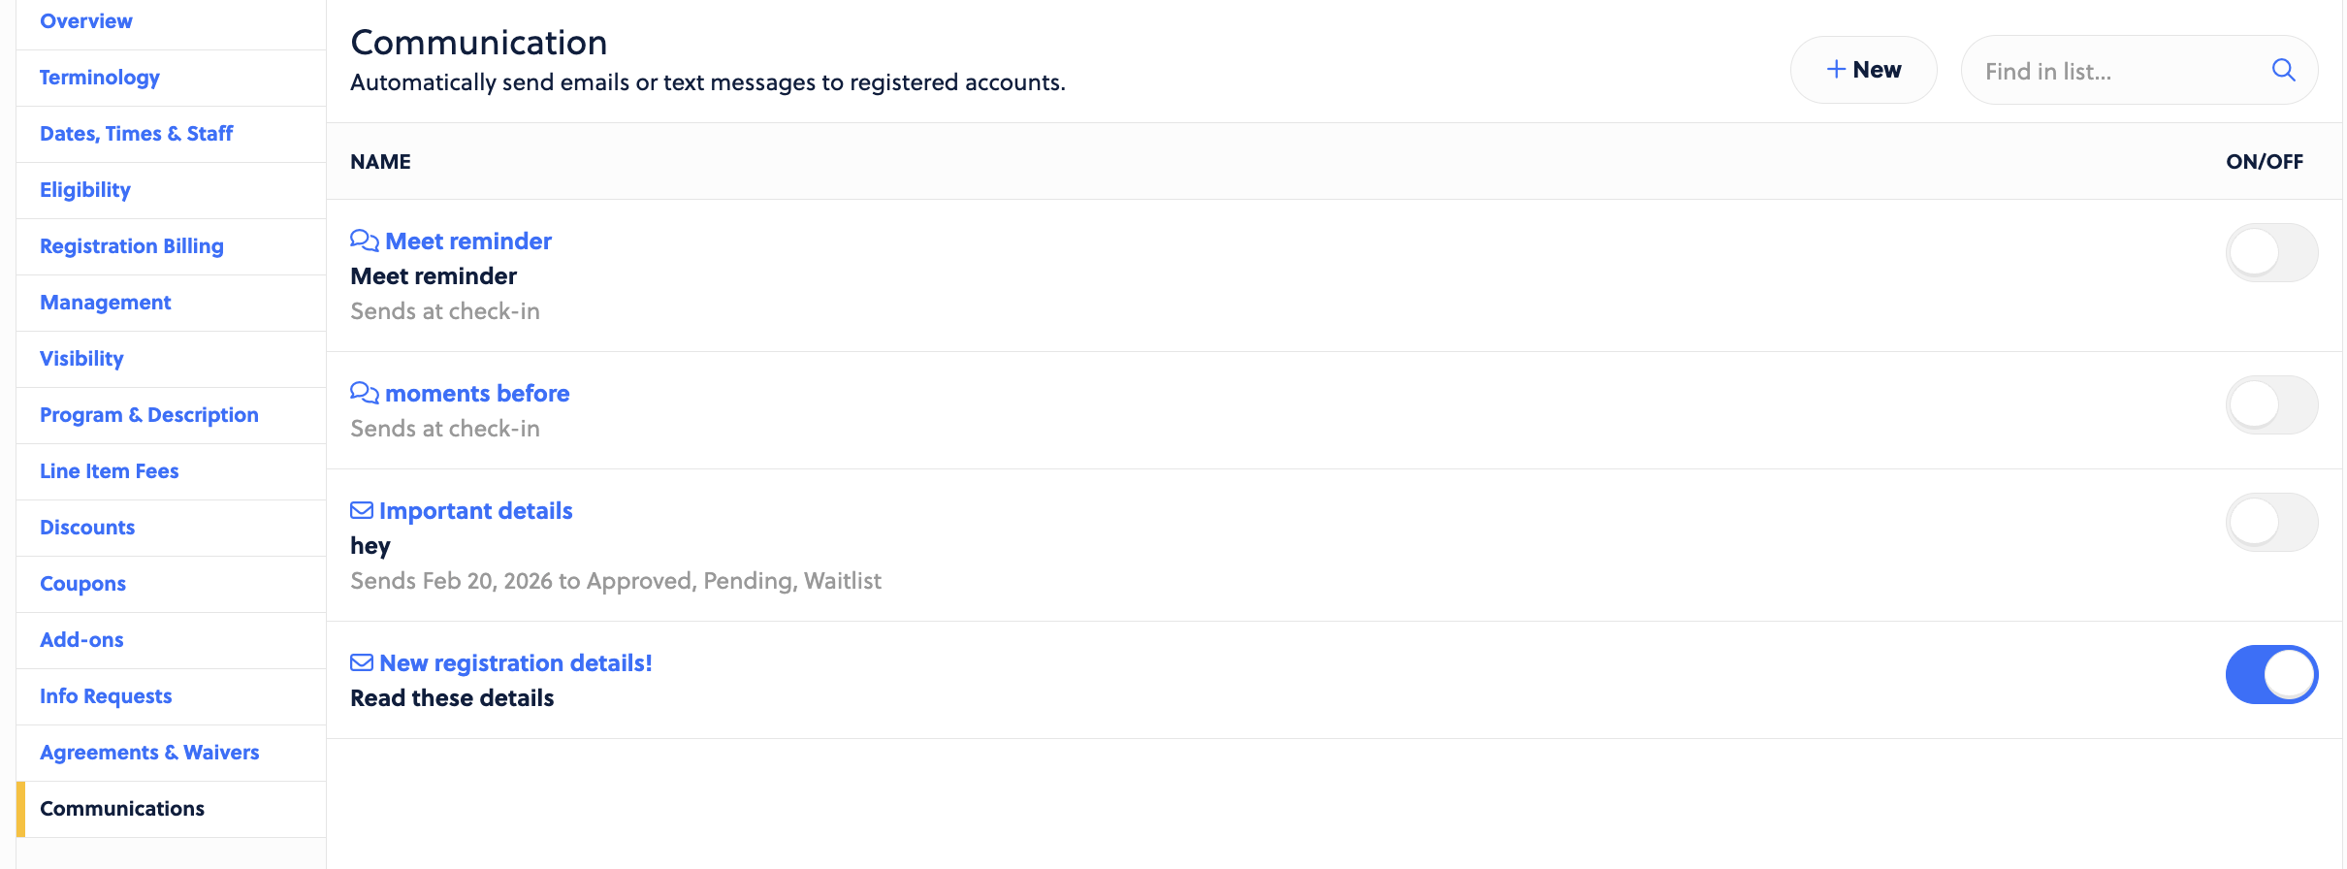
Task: Click the plus icon in New button
Action: click(x=1836, y=69)
